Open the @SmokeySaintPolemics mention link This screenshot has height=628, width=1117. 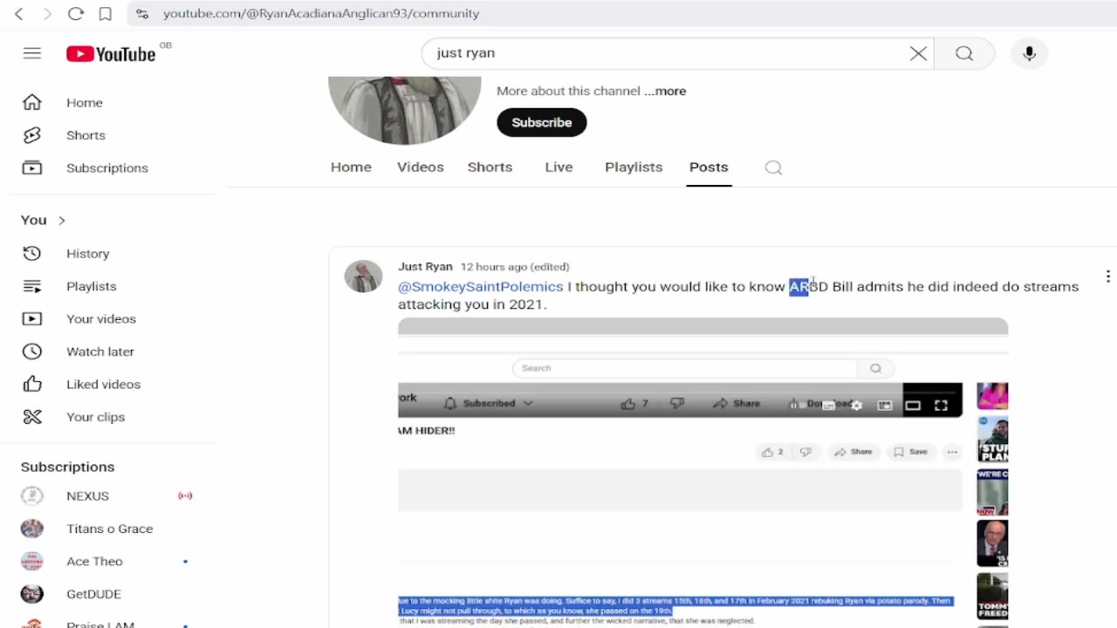(x=481, y=287)
